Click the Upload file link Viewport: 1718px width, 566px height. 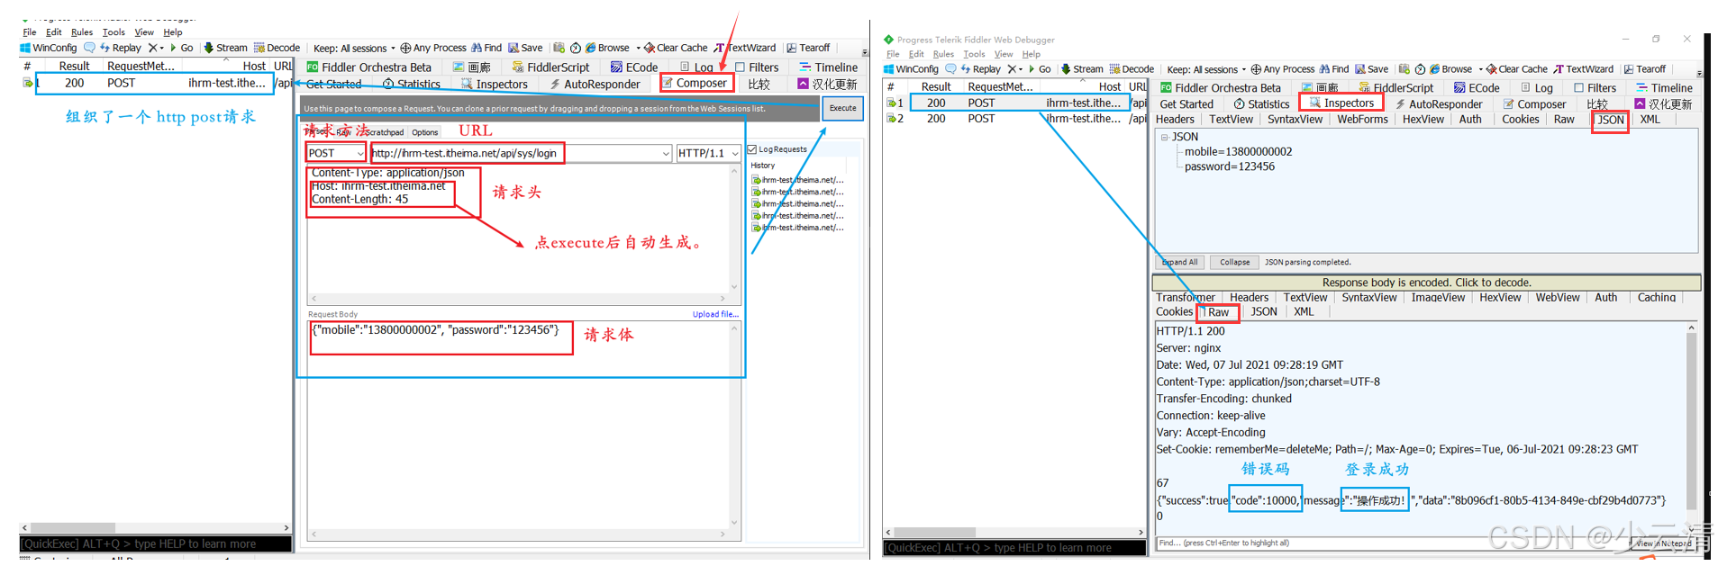point(715,314)
